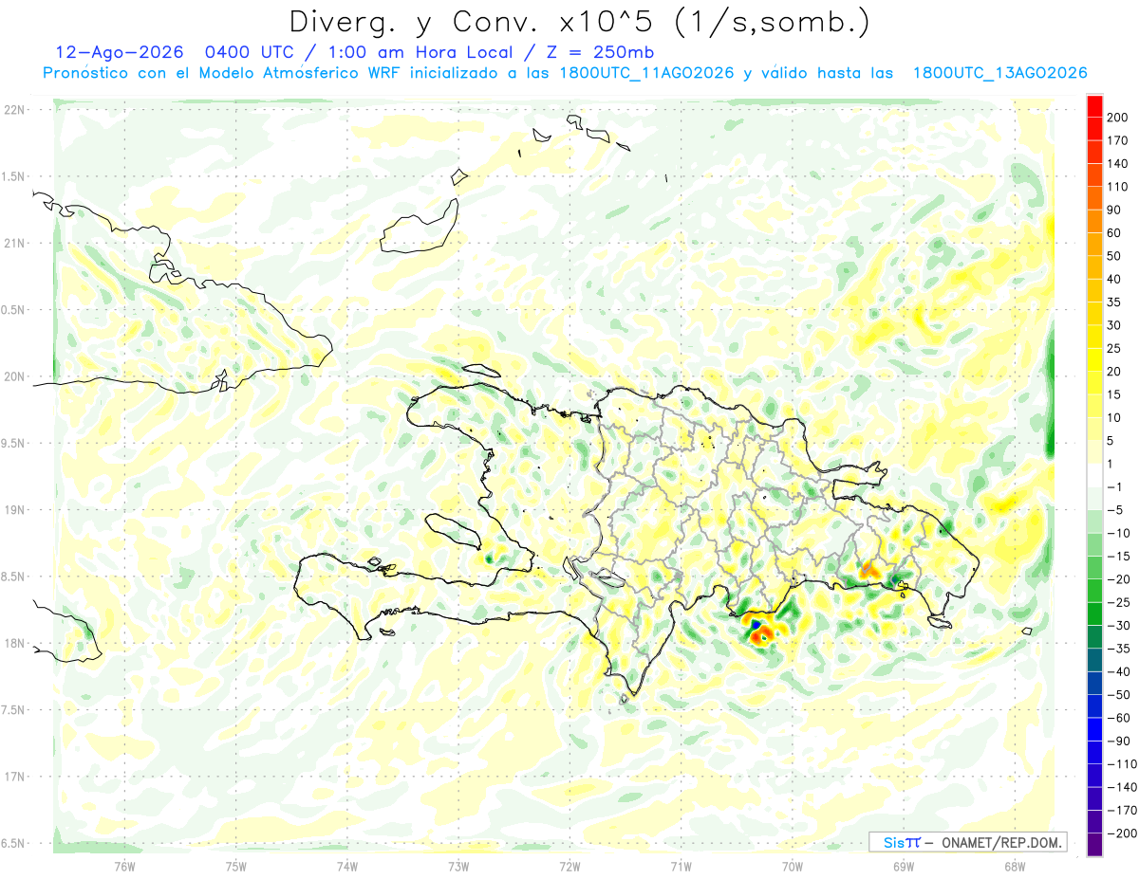Click the '72W' longitude label
This screenshot has height=879, width=1139.
click(569, 865)
